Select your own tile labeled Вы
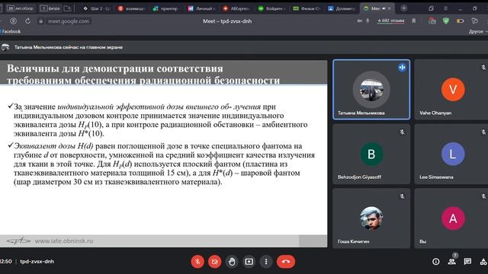The width and height of the screenshot is (488, 274). click(451, 218)
